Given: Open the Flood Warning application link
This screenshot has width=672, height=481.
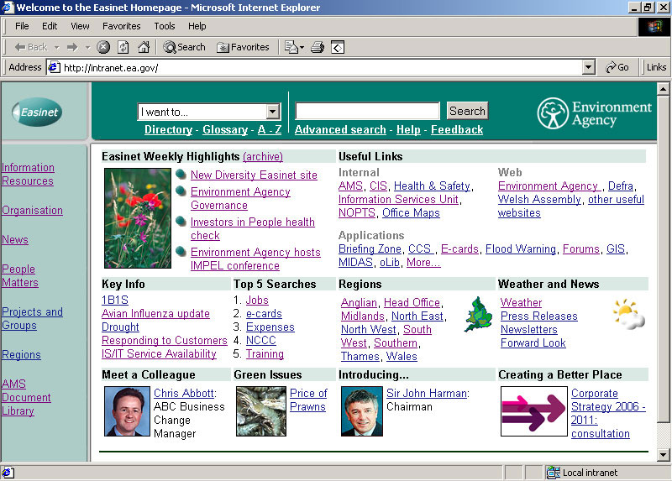Looking at the screenshot, I should [x=521, y=248].
